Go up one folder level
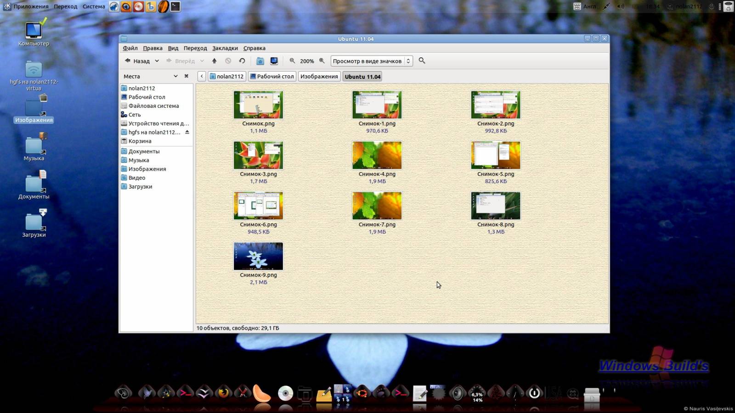 pos(214,61)
